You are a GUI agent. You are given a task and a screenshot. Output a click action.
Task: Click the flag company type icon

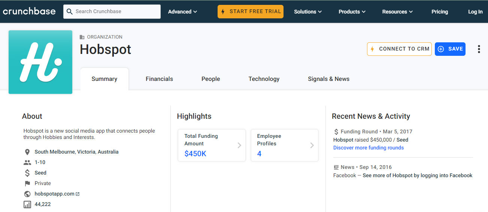tap(27, 184)
